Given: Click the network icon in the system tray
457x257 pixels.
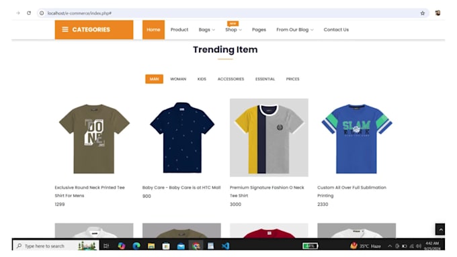Looking at the screenshot, I should click(411, 246).
